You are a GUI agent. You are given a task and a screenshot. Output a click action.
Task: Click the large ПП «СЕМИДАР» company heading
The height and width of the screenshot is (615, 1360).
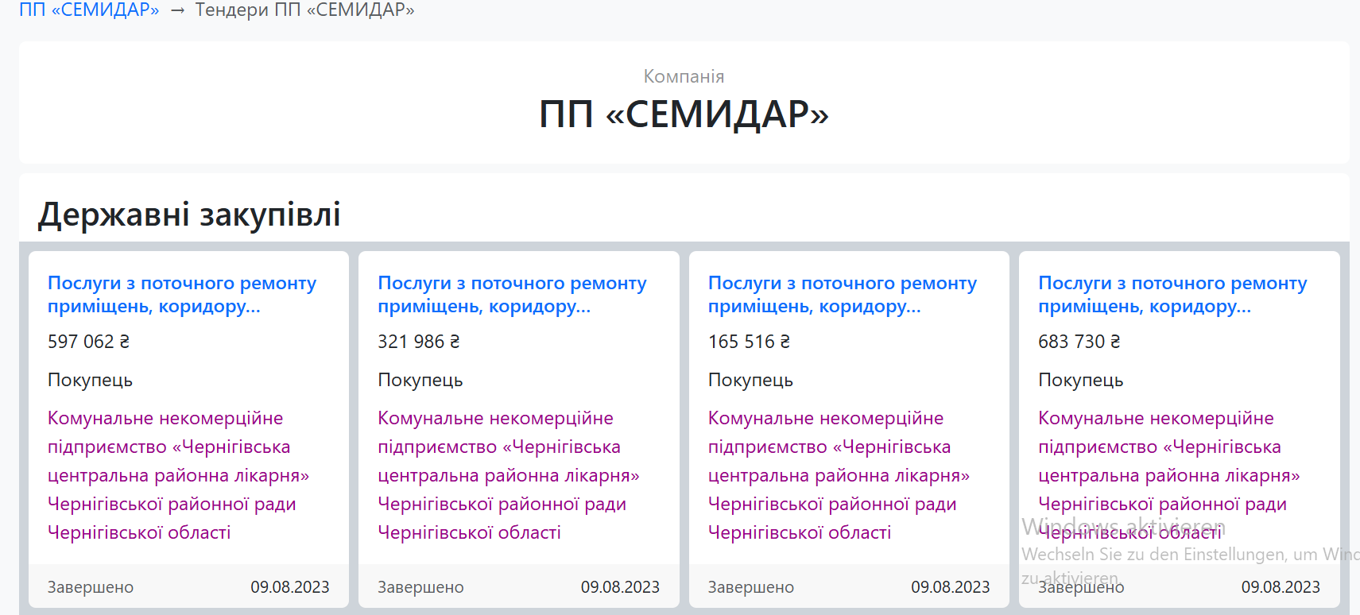coord(684,114)
